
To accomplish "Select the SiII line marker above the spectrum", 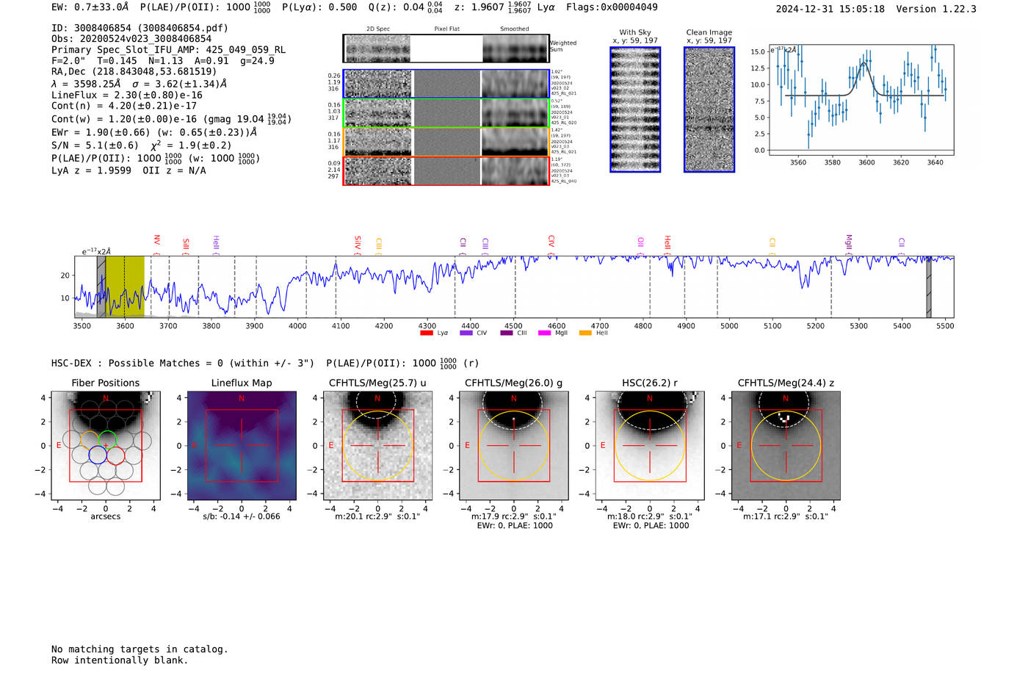I will pyautogui.click(x=186, y=247).
